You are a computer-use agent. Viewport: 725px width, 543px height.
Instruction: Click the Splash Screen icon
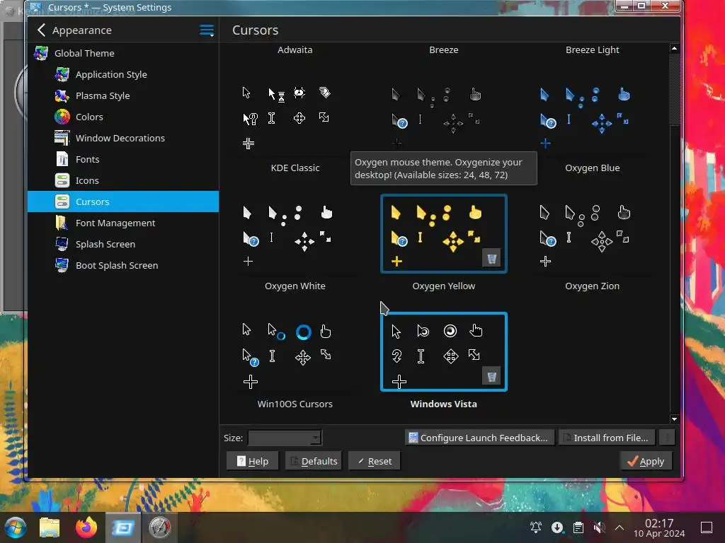[62, 244]
